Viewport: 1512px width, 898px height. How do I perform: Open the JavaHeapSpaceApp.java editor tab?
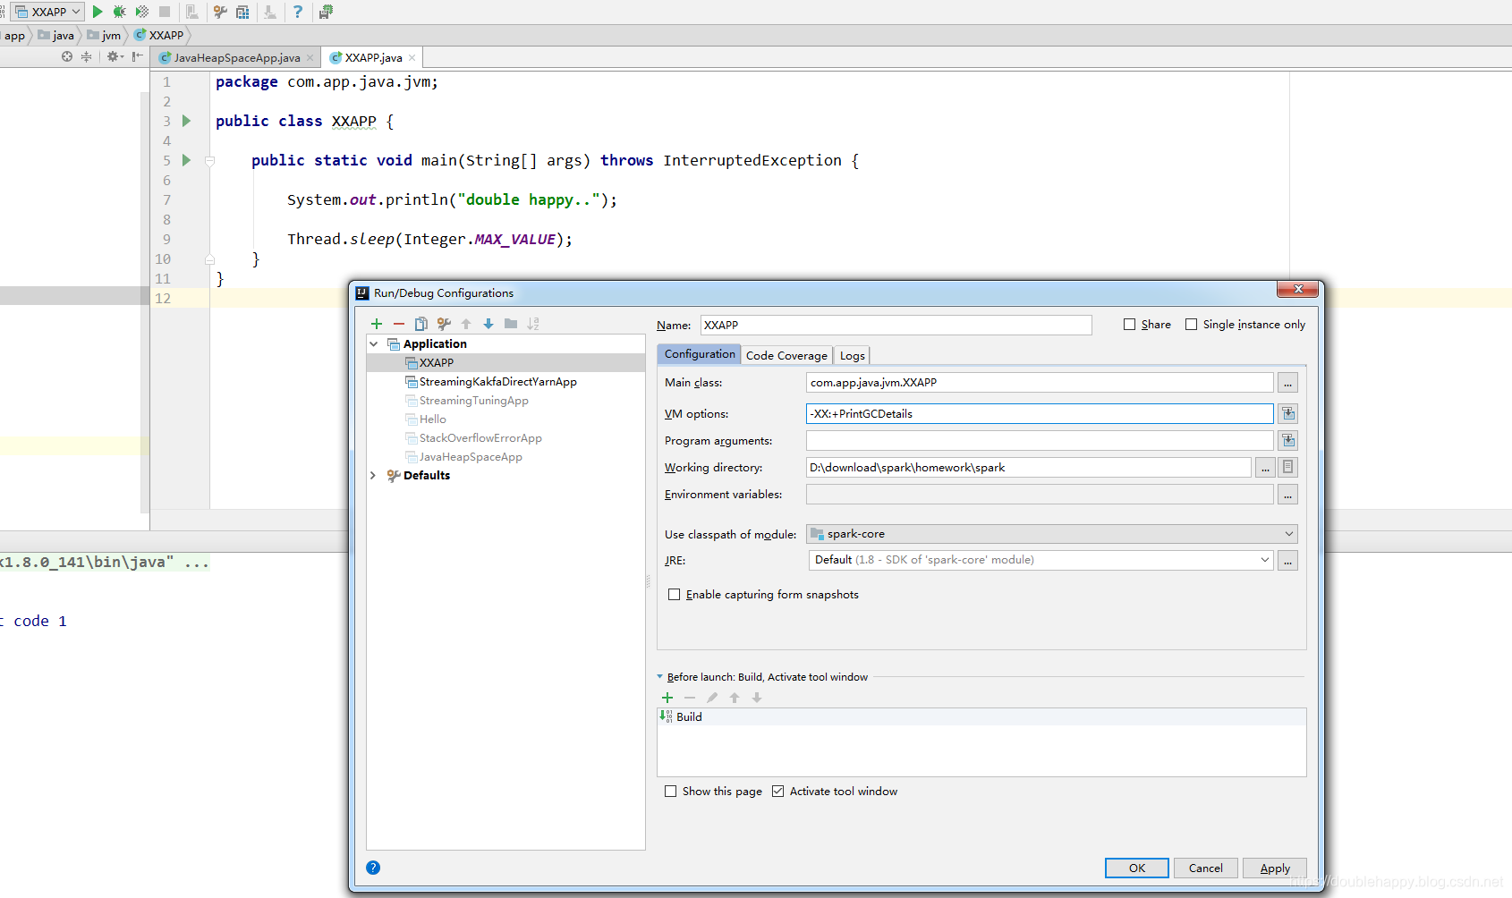pos(237,58)
